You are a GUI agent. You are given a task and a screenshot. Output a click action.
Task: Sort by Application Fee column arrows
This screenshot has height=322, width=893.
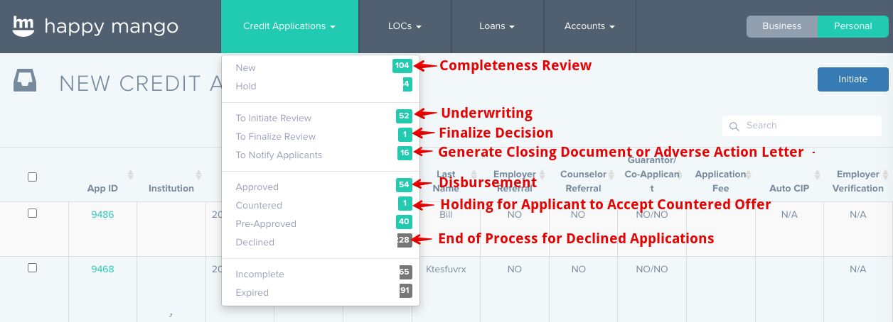tap(748, 174)
